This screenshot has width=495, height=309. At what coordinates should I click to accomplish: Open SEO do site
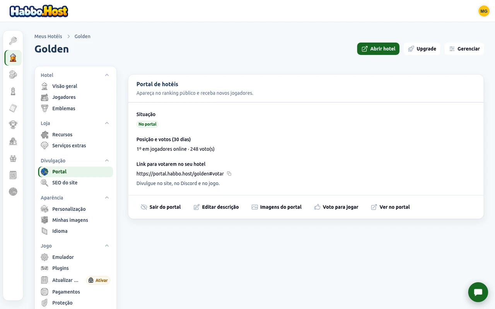(75, 183)
